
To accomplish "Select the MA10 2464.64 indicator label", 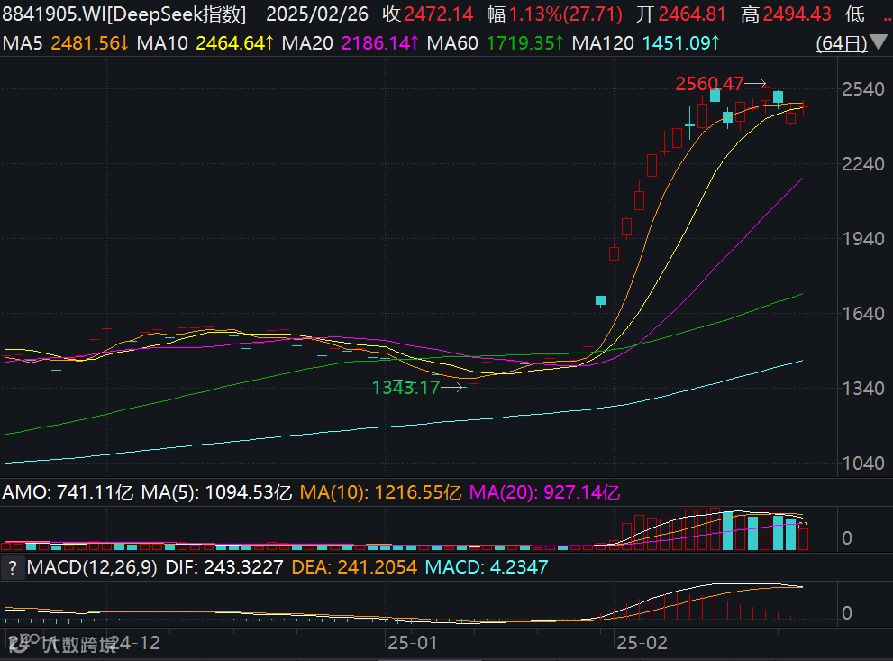I will (205, 42).
